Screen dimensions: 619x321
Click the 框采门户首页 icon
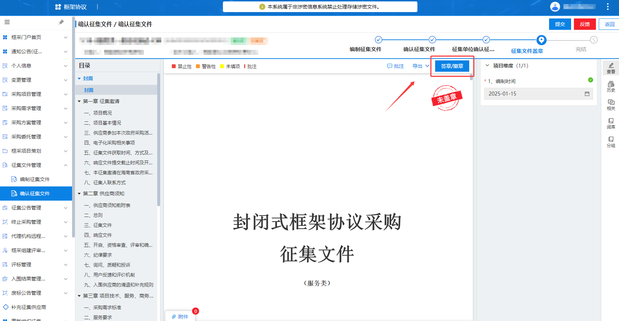click(x=5, y=37)
